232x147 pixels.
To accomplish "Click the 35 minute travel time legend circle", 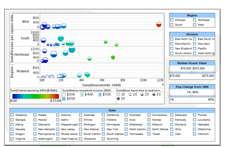I will point(118,99).
